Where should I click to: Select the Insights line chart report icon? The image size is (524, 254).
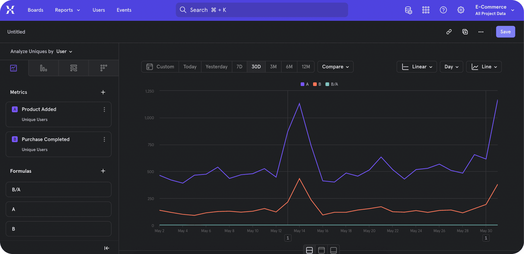[x=14, y=68]
